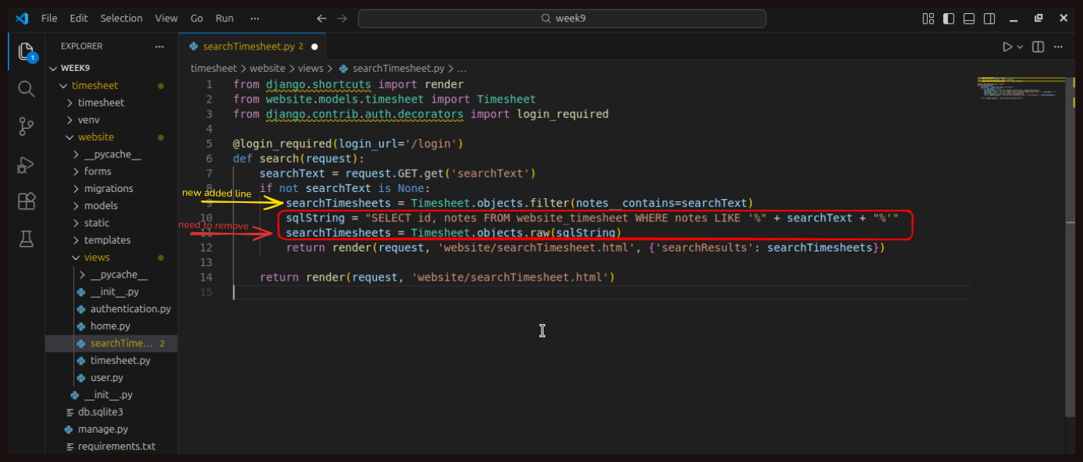
Task: Toggle the secondary side bar layout button
Action: point(989,19)
